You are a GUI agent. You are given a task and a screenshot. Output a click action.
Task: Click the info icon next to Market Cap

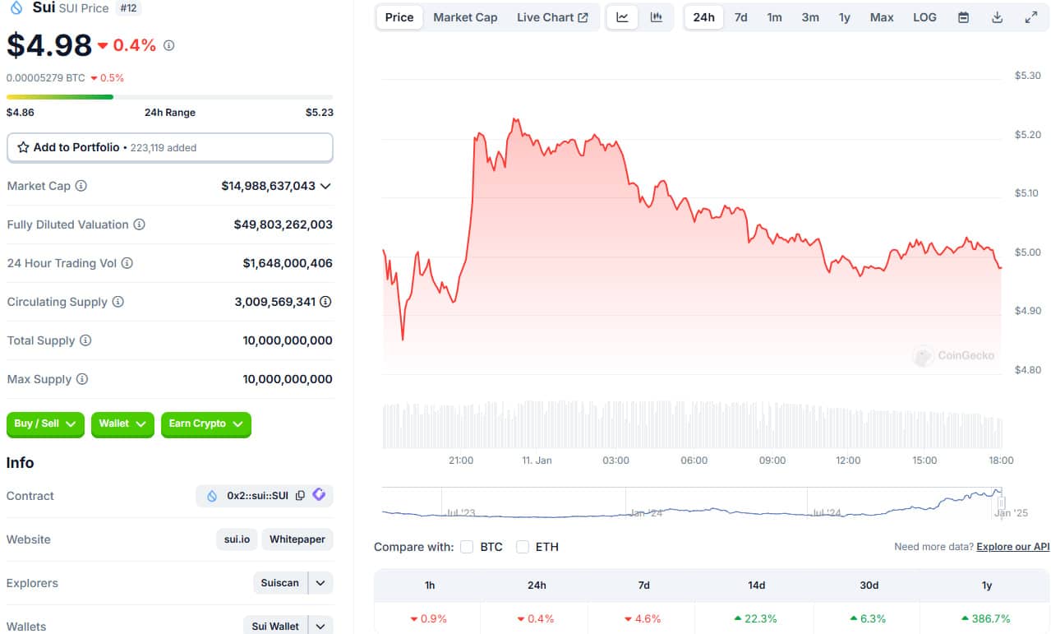pyautogui.click(x=81, y=186)
